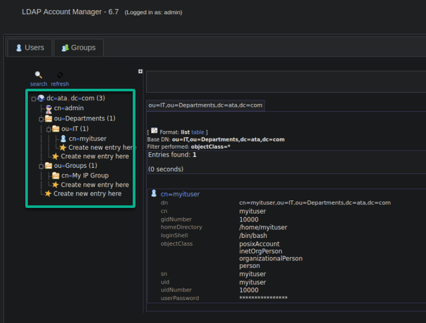
Task: Open the cn=myituser result entry link
Action: click(180, 194)
